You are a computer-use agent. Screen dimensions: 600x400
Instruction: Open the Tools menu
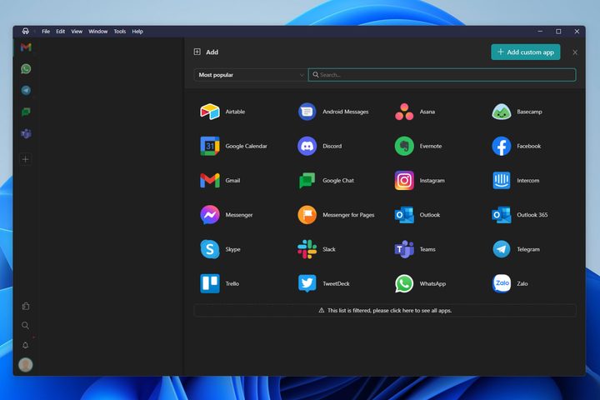[120, 32]
